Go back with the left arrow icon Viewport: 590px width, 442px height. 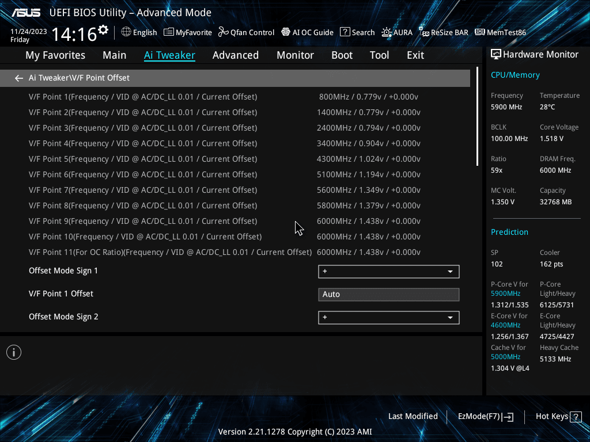tap(19, 78)
